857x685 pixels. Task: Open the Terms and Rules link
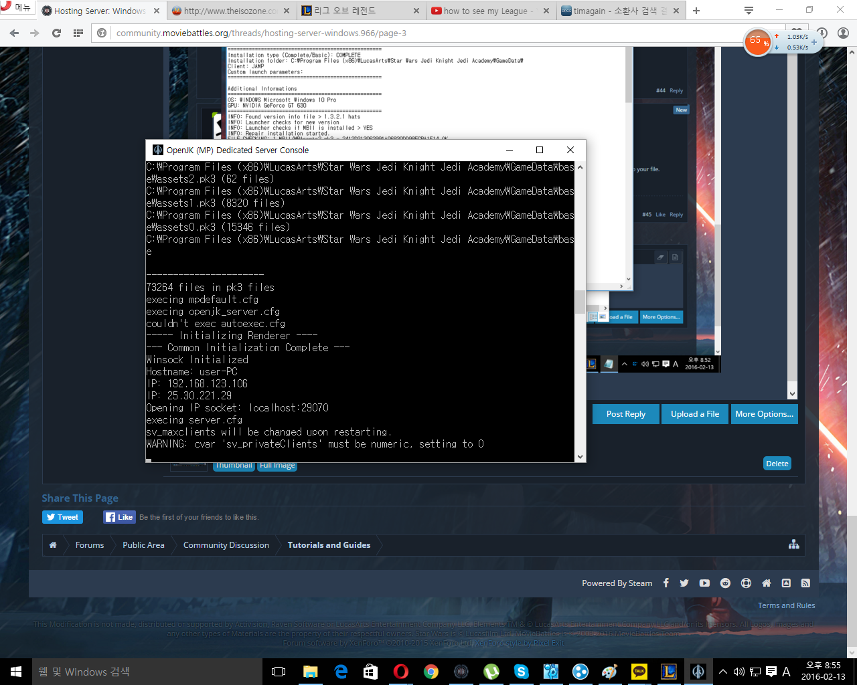(x=786, y=605)
